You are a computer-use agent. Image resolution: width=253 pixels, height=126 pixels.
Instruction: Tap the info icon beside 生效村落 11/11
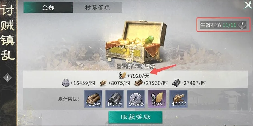[x=242, y=25]
